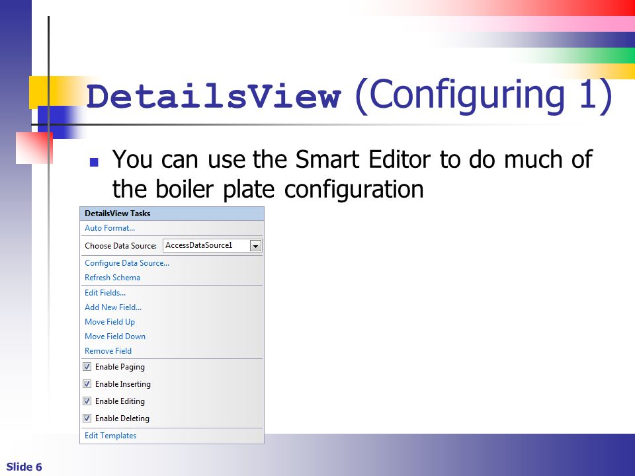Screen dimensions: 635x476
Task: Click Move Field Down link
Action: [x=115, y=337]
